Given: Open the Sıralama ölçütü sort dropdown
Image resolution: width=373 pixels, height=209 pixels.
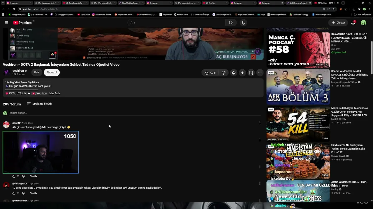Looking at the screenshot, I should pyautogui.click(x=40, y=104).
